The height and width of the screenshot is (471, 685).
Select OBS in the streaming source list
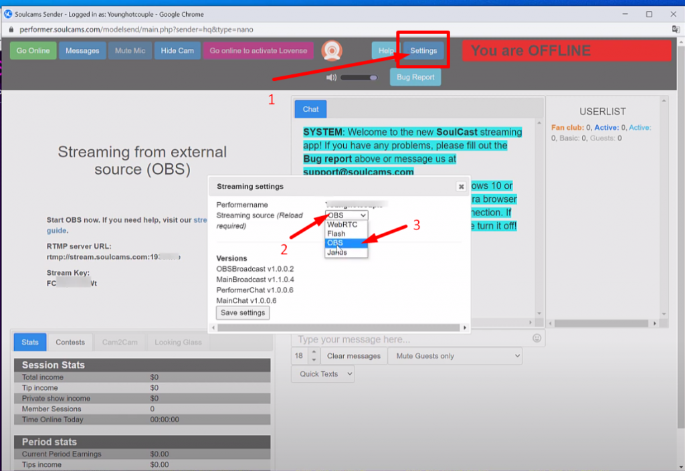pos(347,243)
